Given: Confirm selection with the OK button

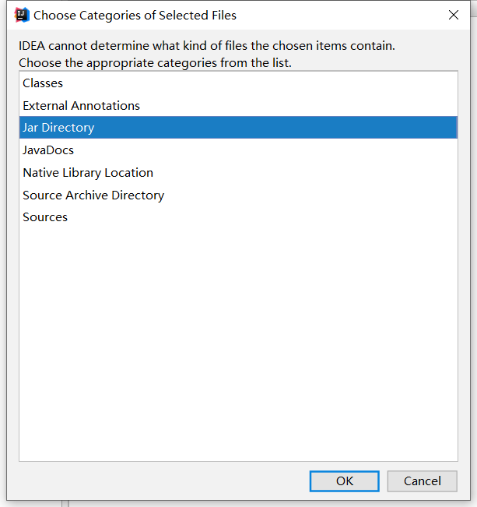Looking at the screenshot, I should coord(344,481).
